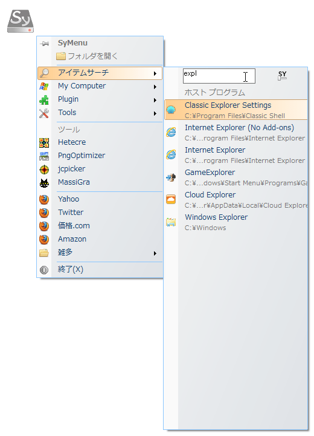
Task: Click the GameExplorer result icon
Action: pos(171,177)
